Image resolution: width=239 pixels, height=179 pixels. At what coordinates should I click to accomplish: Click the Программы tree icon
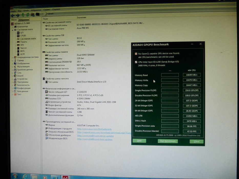(x=15, y=82)
